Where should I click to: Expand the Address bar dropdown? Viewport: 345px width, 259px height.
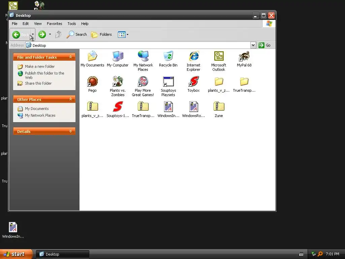click(253, 45)
